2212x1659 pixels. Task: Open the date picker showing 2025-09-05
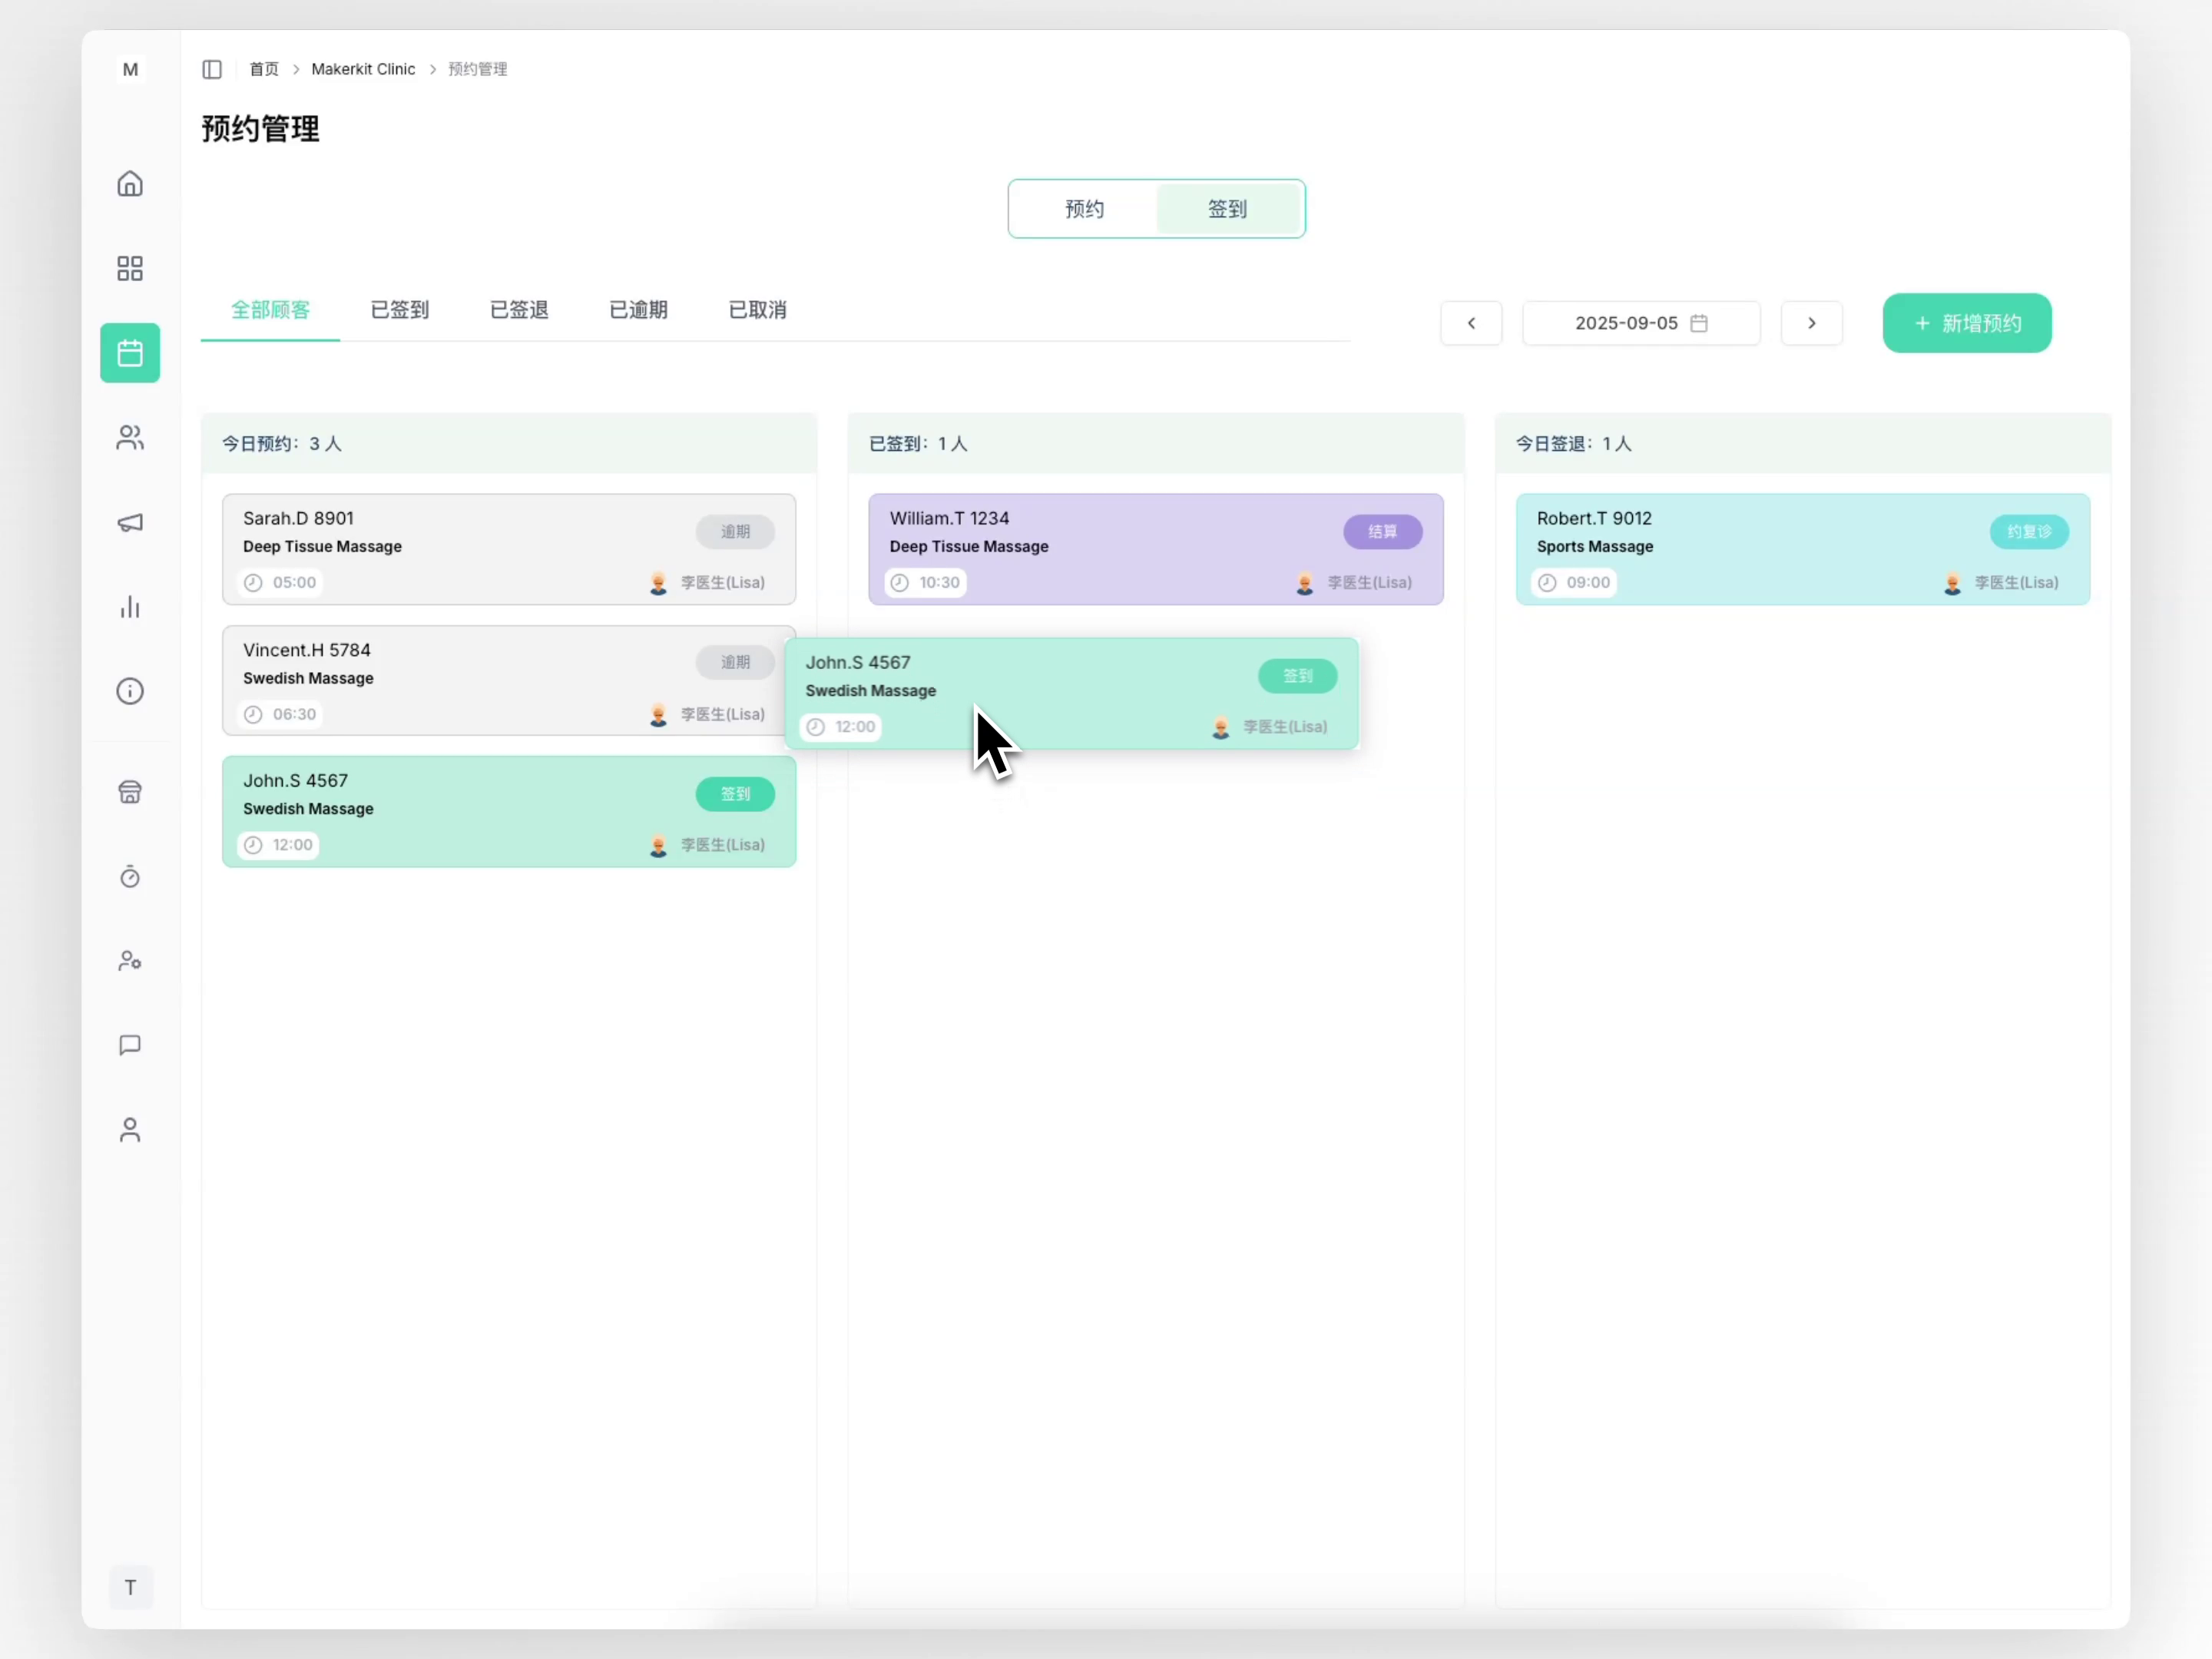pos(1640,323)
